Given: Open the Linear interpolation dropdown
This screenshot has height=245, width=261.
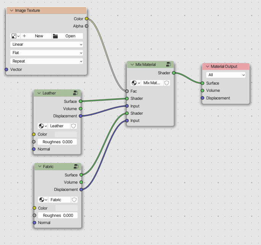Looking at the screenshot, I should 46,44.
